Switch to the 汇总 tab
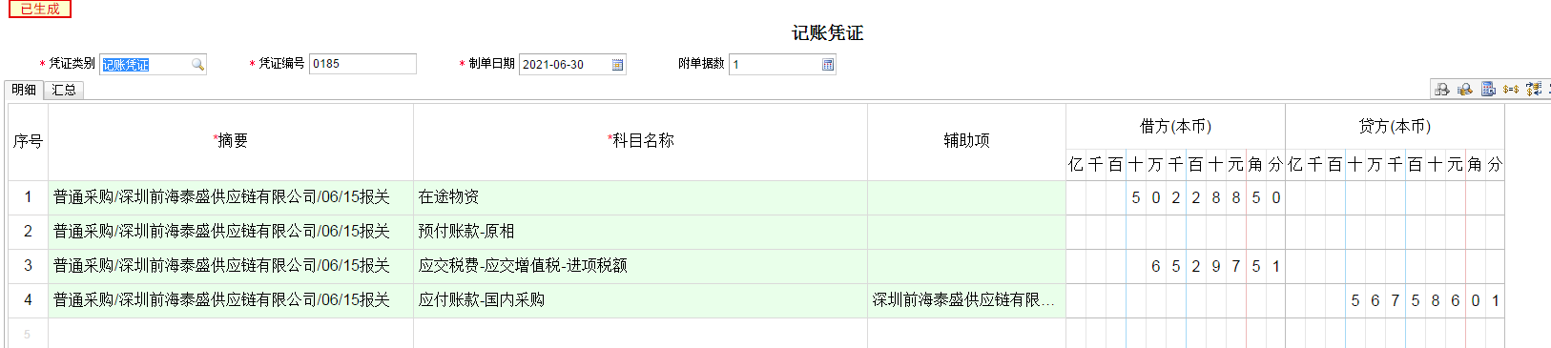Screen dimensions: 1551x348 point(64,90)
